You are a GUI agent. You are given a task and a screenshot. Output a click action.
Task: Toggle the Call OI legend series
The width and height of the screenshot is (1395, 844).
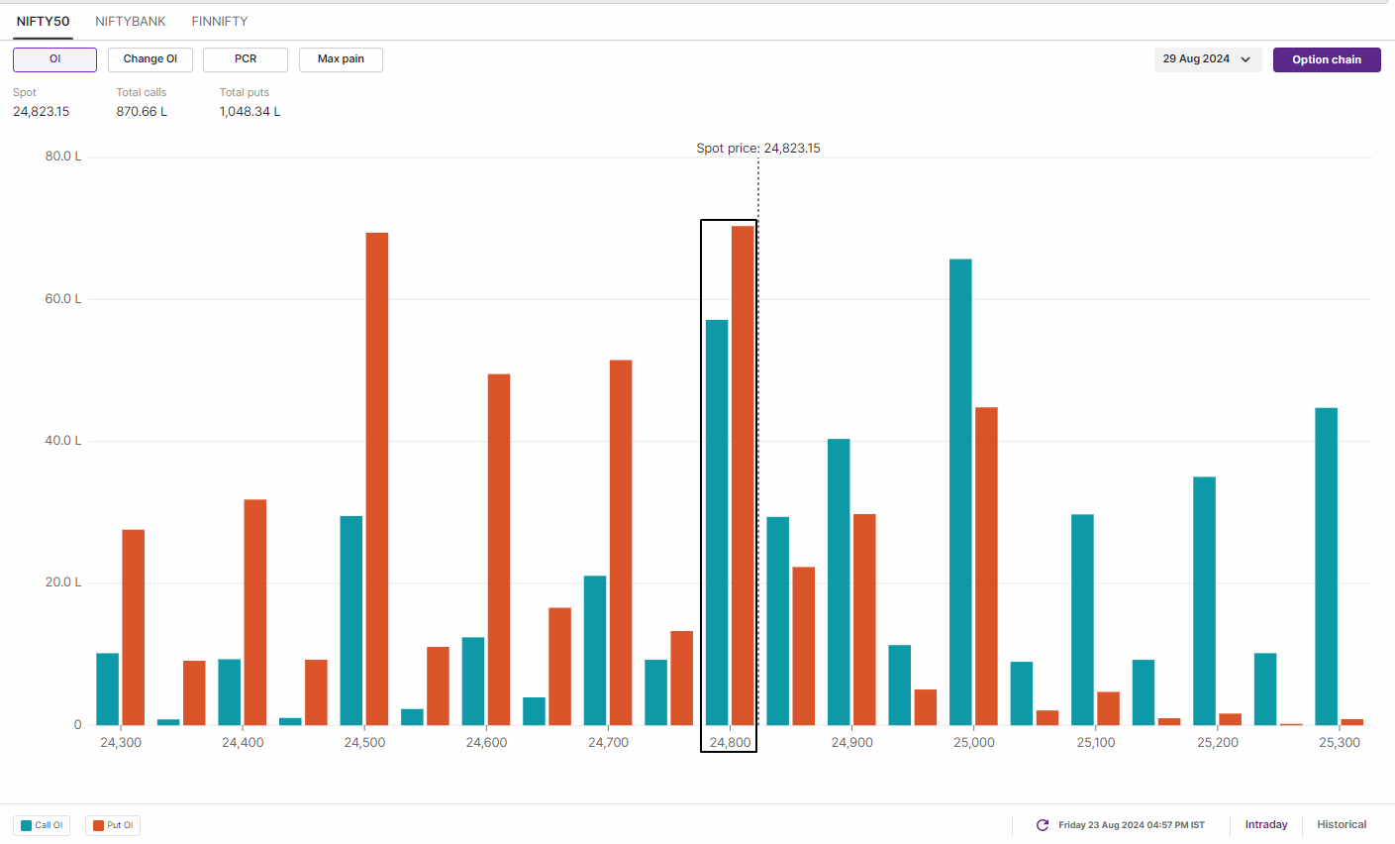(42, 825)
